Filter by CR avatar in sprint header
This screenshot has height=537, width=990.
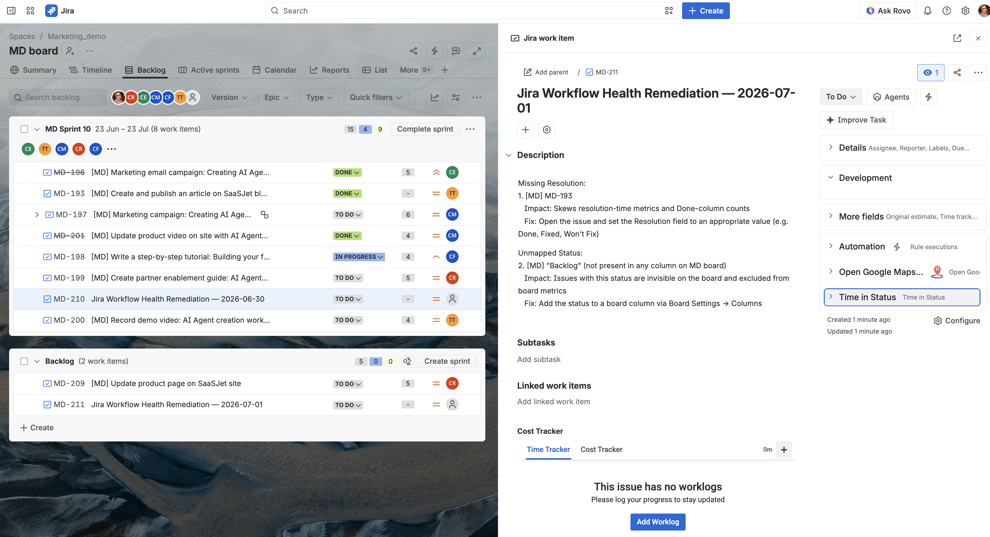coord(79,149)
